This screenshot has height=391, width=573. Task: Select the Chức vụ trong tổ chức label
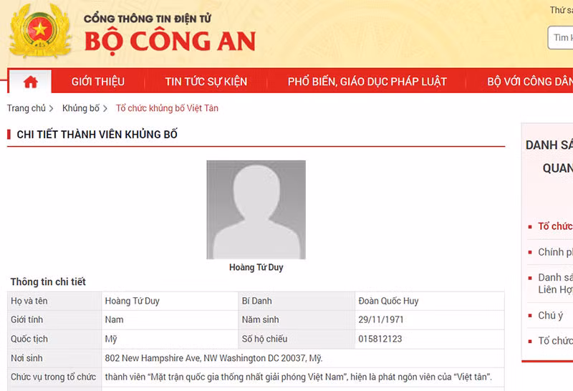pos(53,377)
